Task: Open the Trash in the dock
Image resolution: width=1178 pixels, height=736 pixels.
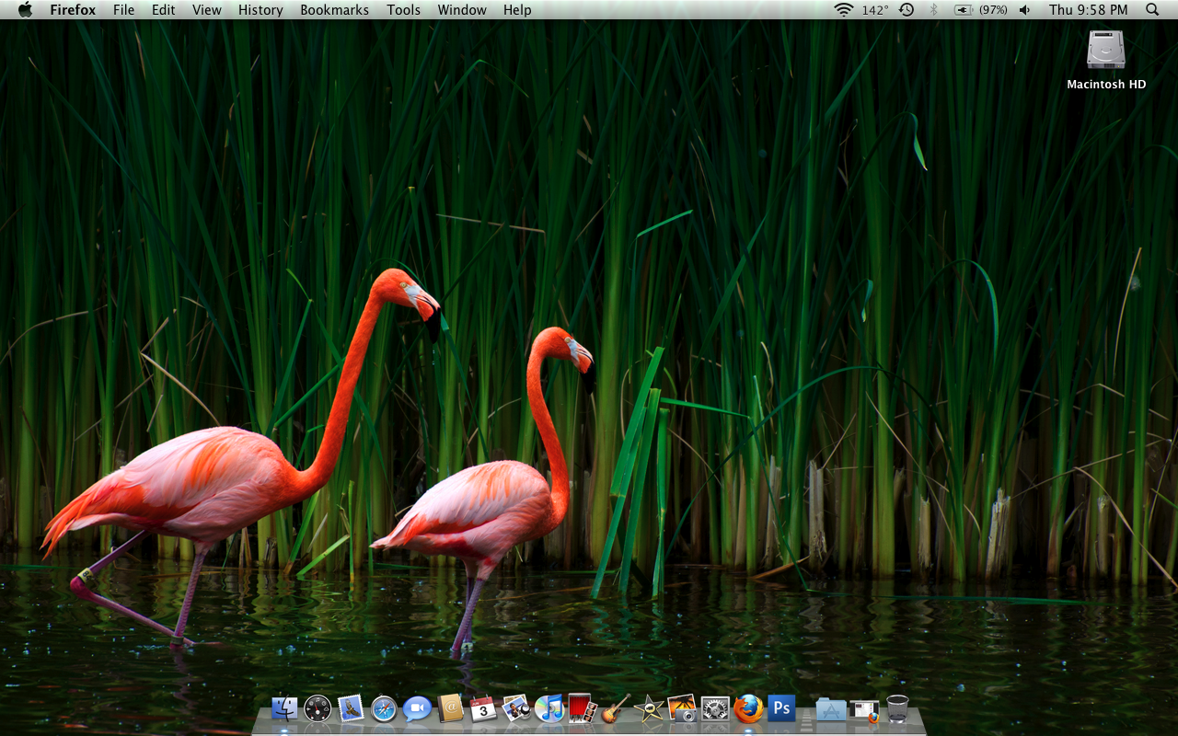Action: pos(897,708)
